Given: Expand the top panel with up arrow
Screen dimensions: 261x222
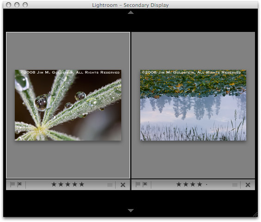Looking at the screenshot, I should coord(130,12).
